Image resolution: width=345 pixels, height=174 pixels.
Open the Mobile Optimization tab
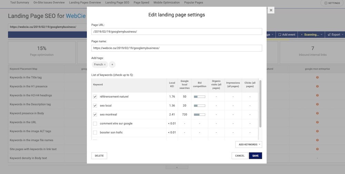pos(167,3)
